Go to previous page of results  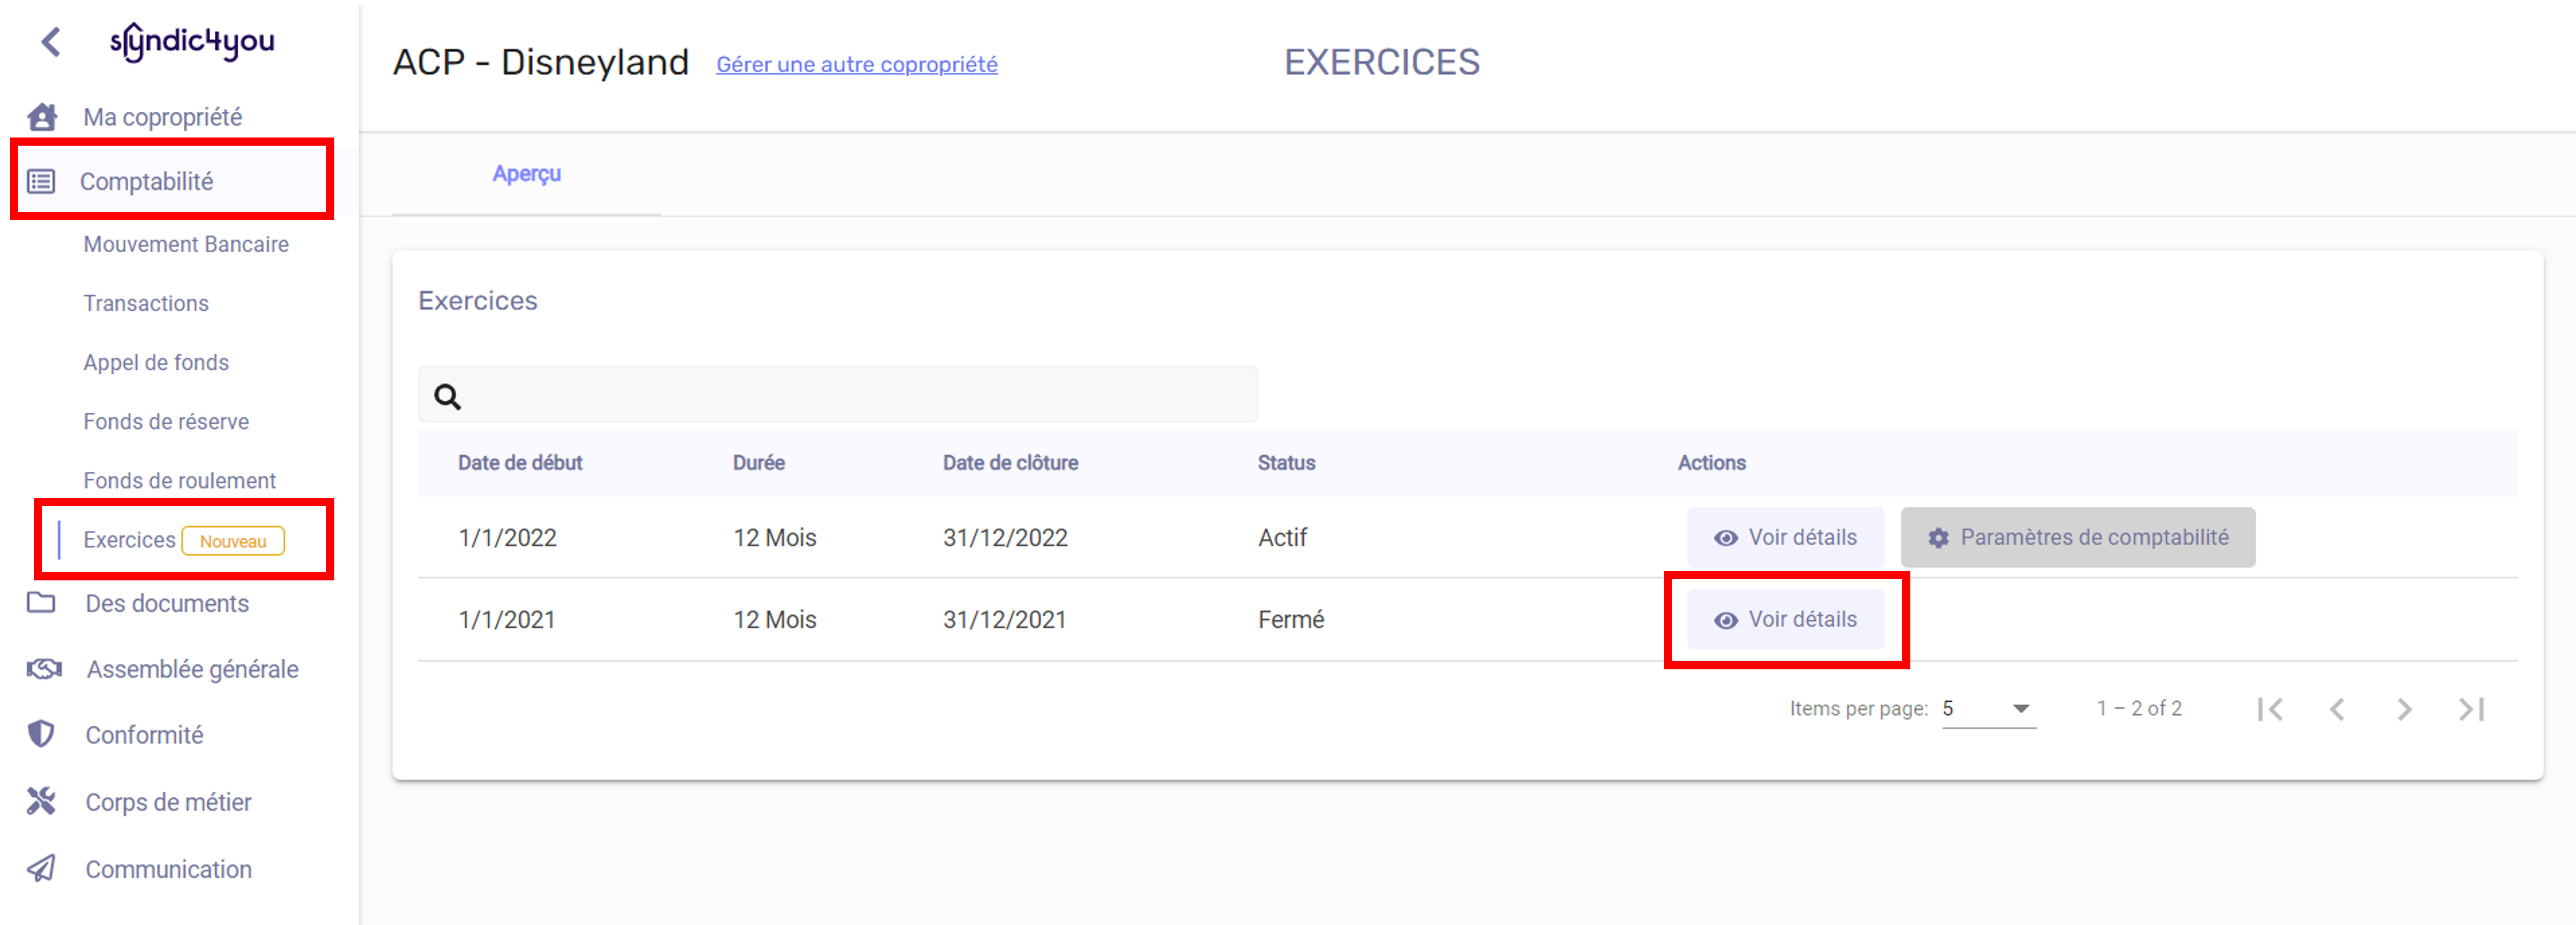point(2337,709)
